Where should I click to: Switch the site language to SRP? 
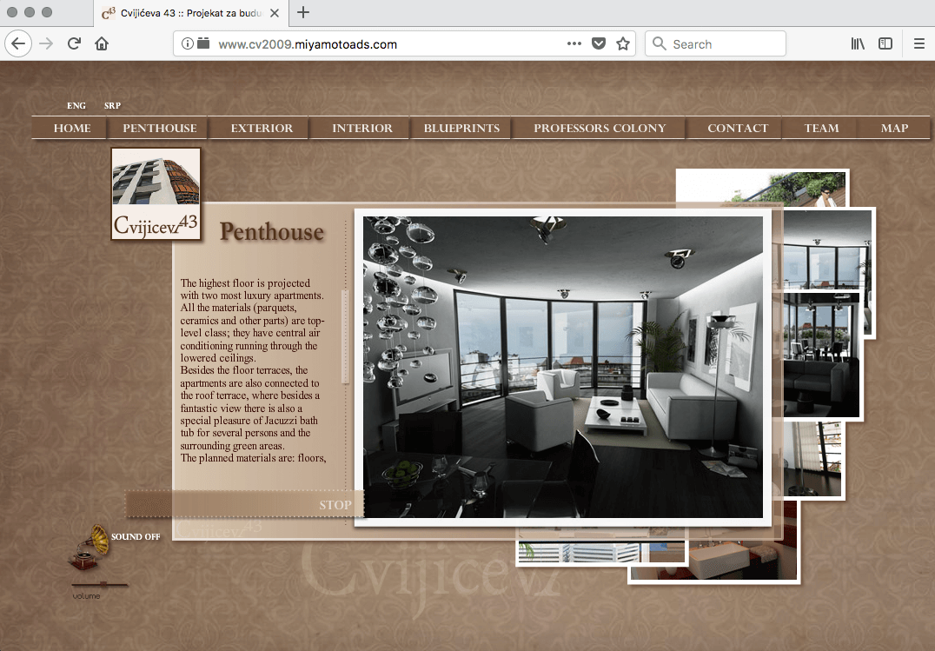(x=112, y=106)
